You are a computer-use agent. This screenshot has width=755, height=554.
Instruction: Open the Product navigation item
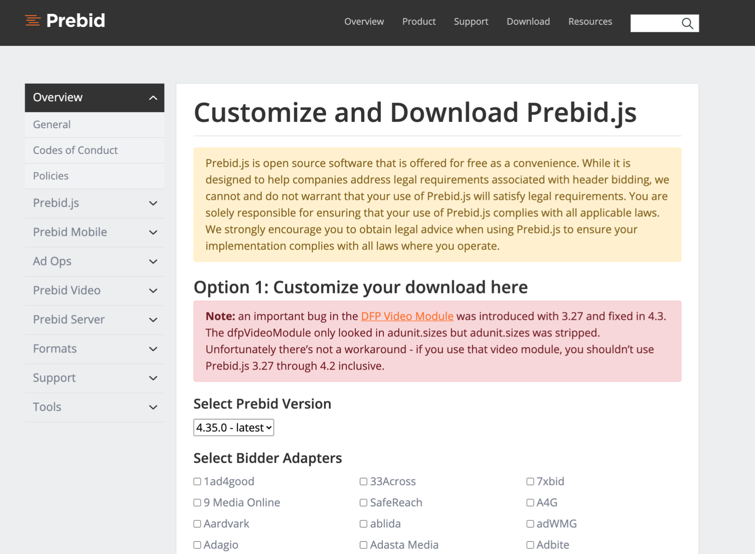coord(419,21)
